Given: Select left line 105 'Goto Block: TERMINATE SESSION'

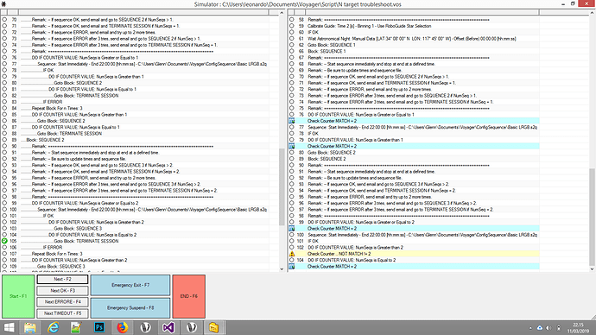Looking at the screenshot, I should point(144,241).
